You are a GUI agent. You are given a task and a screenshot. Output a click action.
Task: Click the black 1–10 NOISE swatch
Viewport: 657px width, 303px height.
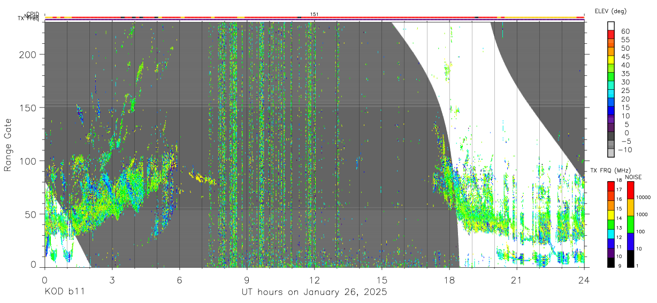[630, 258]
